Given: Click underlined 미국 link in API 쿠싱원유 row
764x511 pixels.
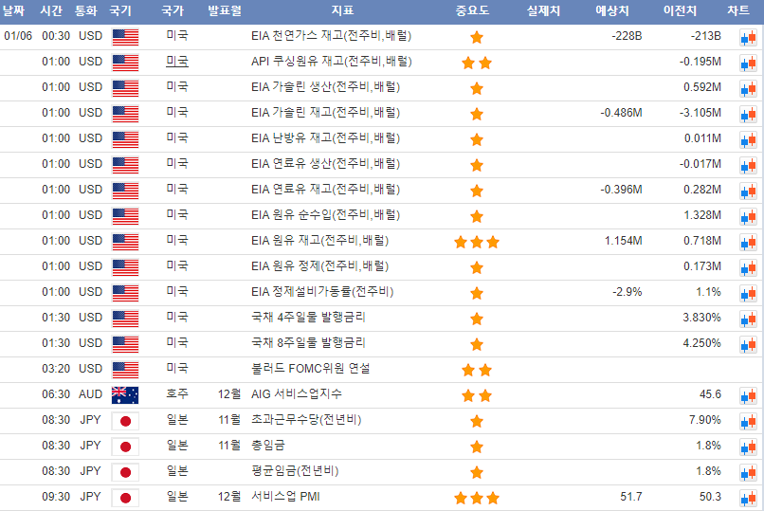Looking at the screenshot, I should pos(176,62).
